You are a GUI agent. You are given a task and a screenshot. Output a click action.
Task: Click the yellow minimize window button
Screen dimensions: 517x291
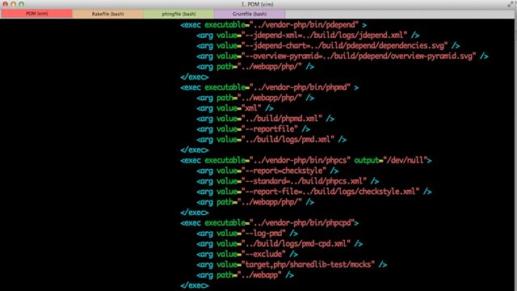(x=13, y=4)
